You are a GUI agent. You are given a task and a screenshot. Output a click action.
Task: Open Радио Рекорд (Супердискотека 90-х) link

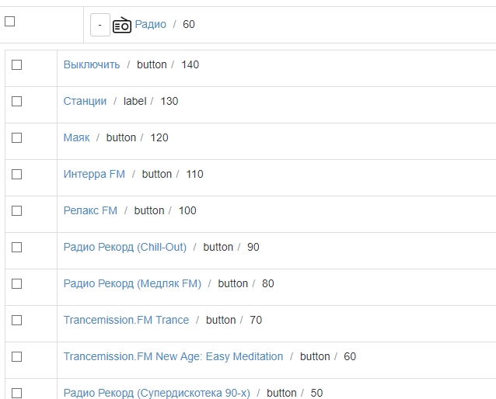(x=156, y=393)
